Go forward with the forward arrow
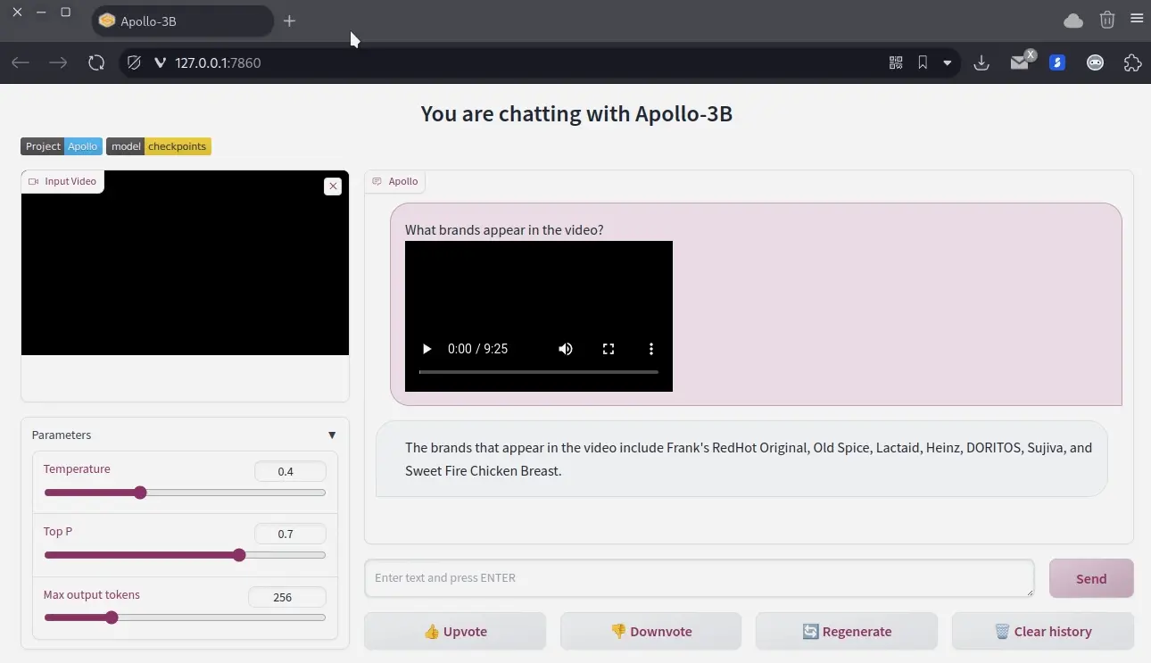1151x663 pixels. pyautogui.click(x=58, y=62)
